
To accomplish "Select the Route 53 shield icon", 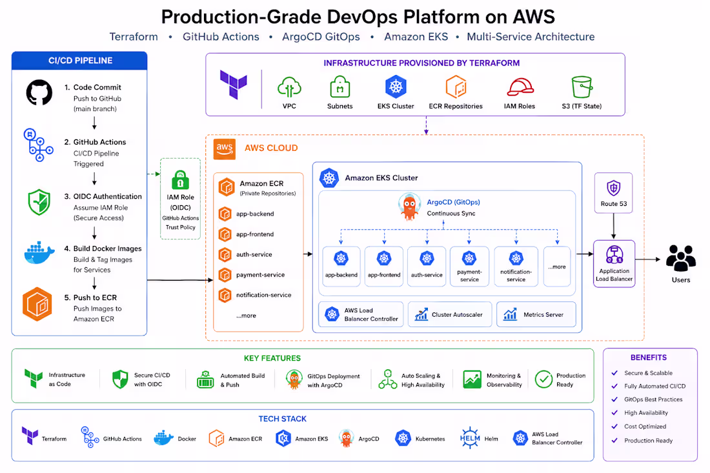I will coord(614,187).
